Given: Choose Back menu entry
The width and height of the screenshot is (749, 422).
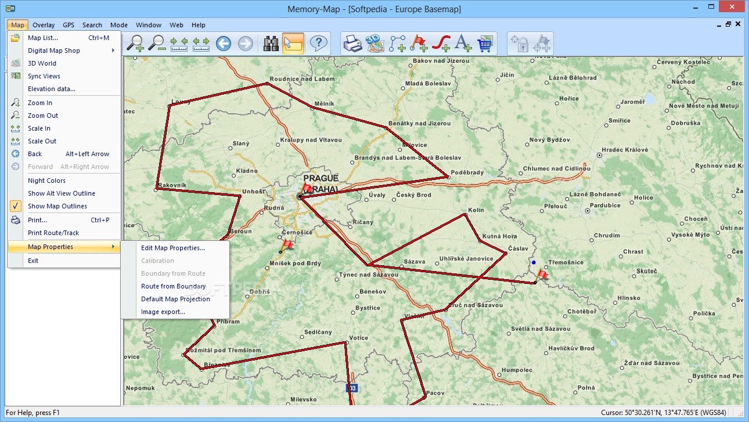Looking at the screenshot, I should pos(64,154).
